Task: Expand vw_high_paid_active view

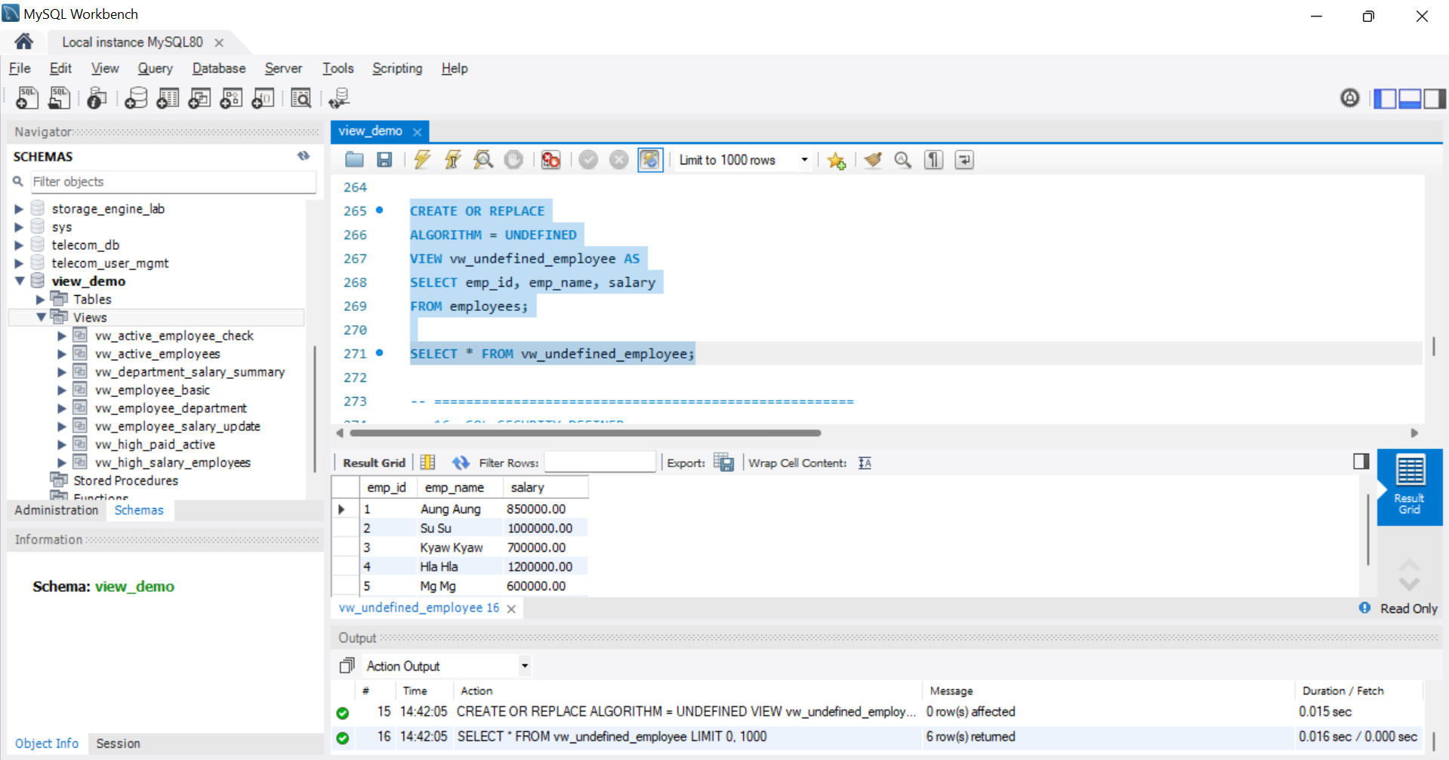Action: pyautogui.click(x=63, y=445)
